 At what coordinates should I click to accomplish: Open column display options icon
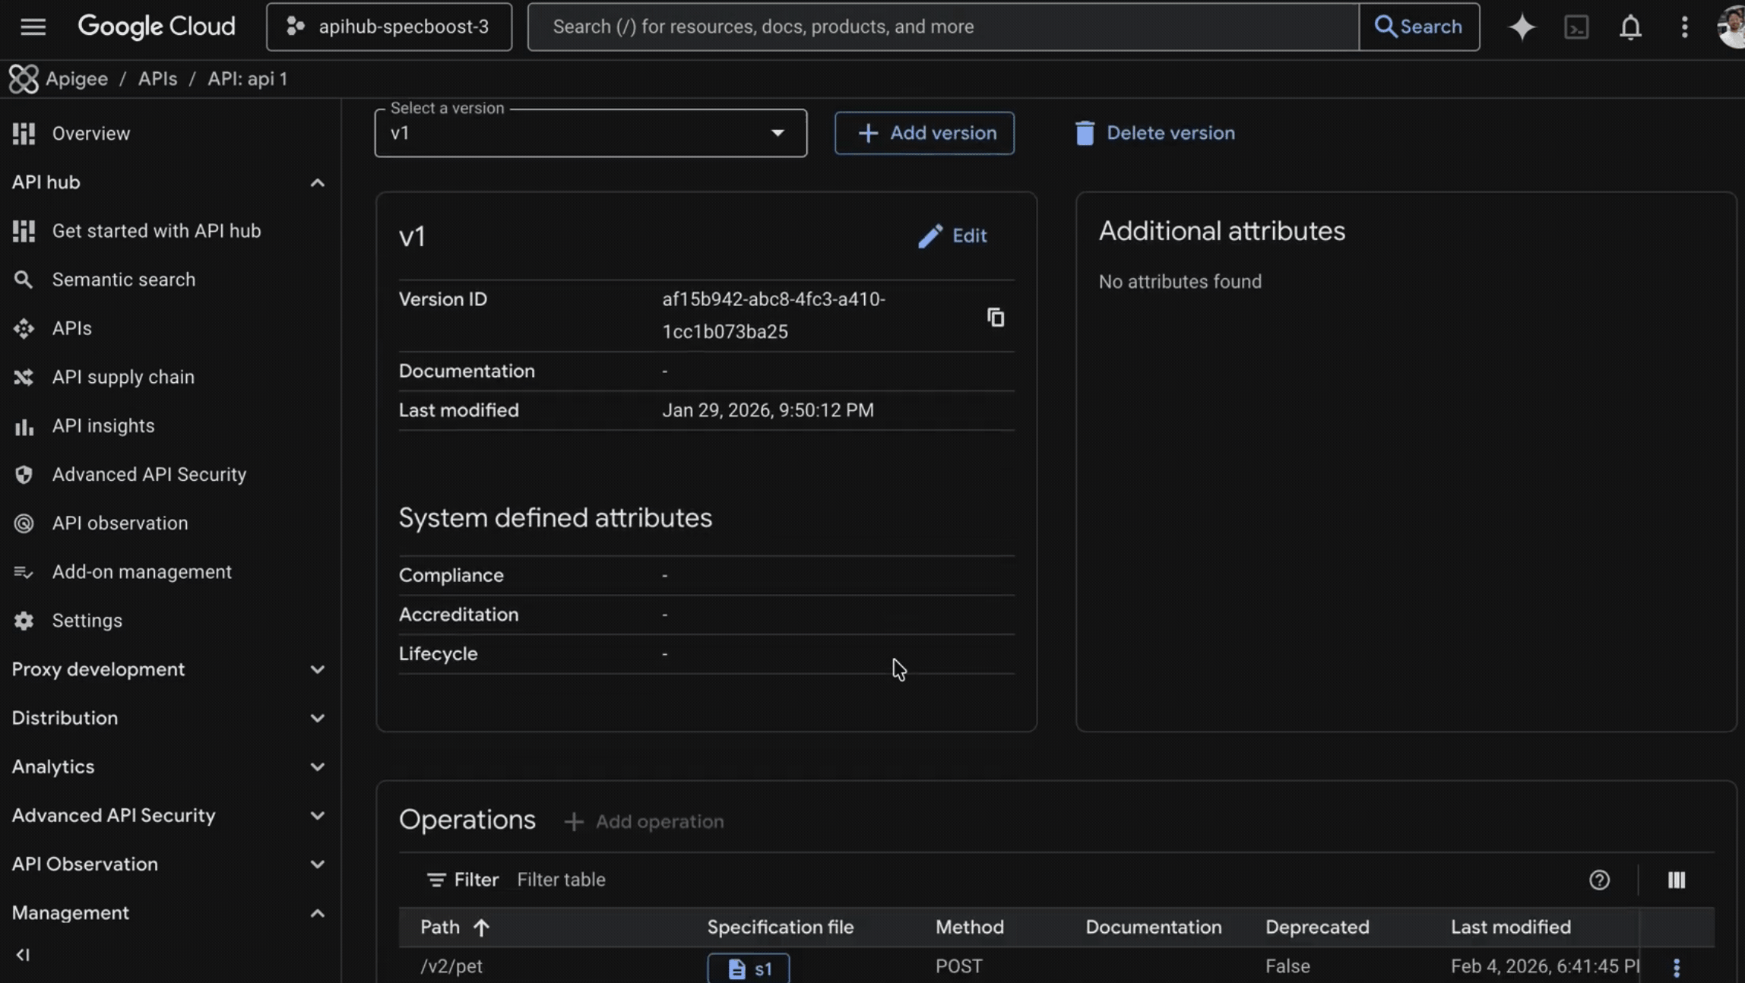pos(1676,880)
